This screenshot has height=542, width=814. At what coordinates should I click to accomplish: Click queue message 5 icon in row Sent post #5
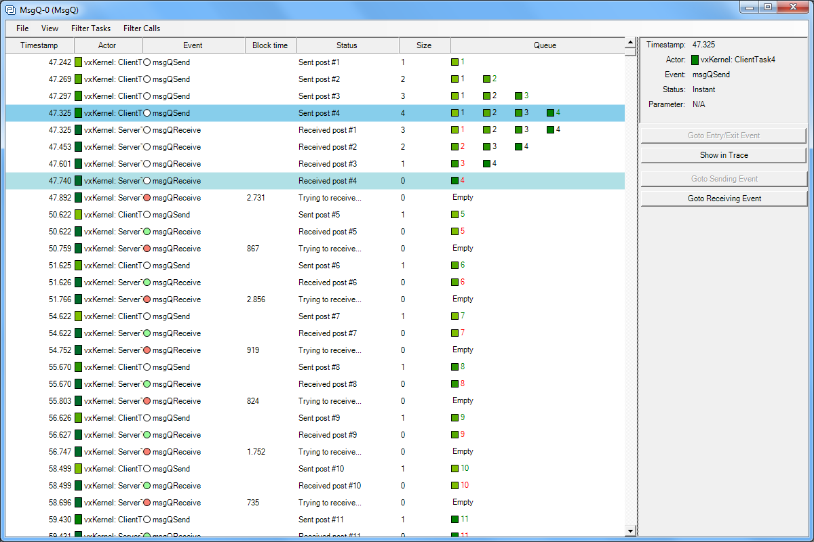[455, 214]
